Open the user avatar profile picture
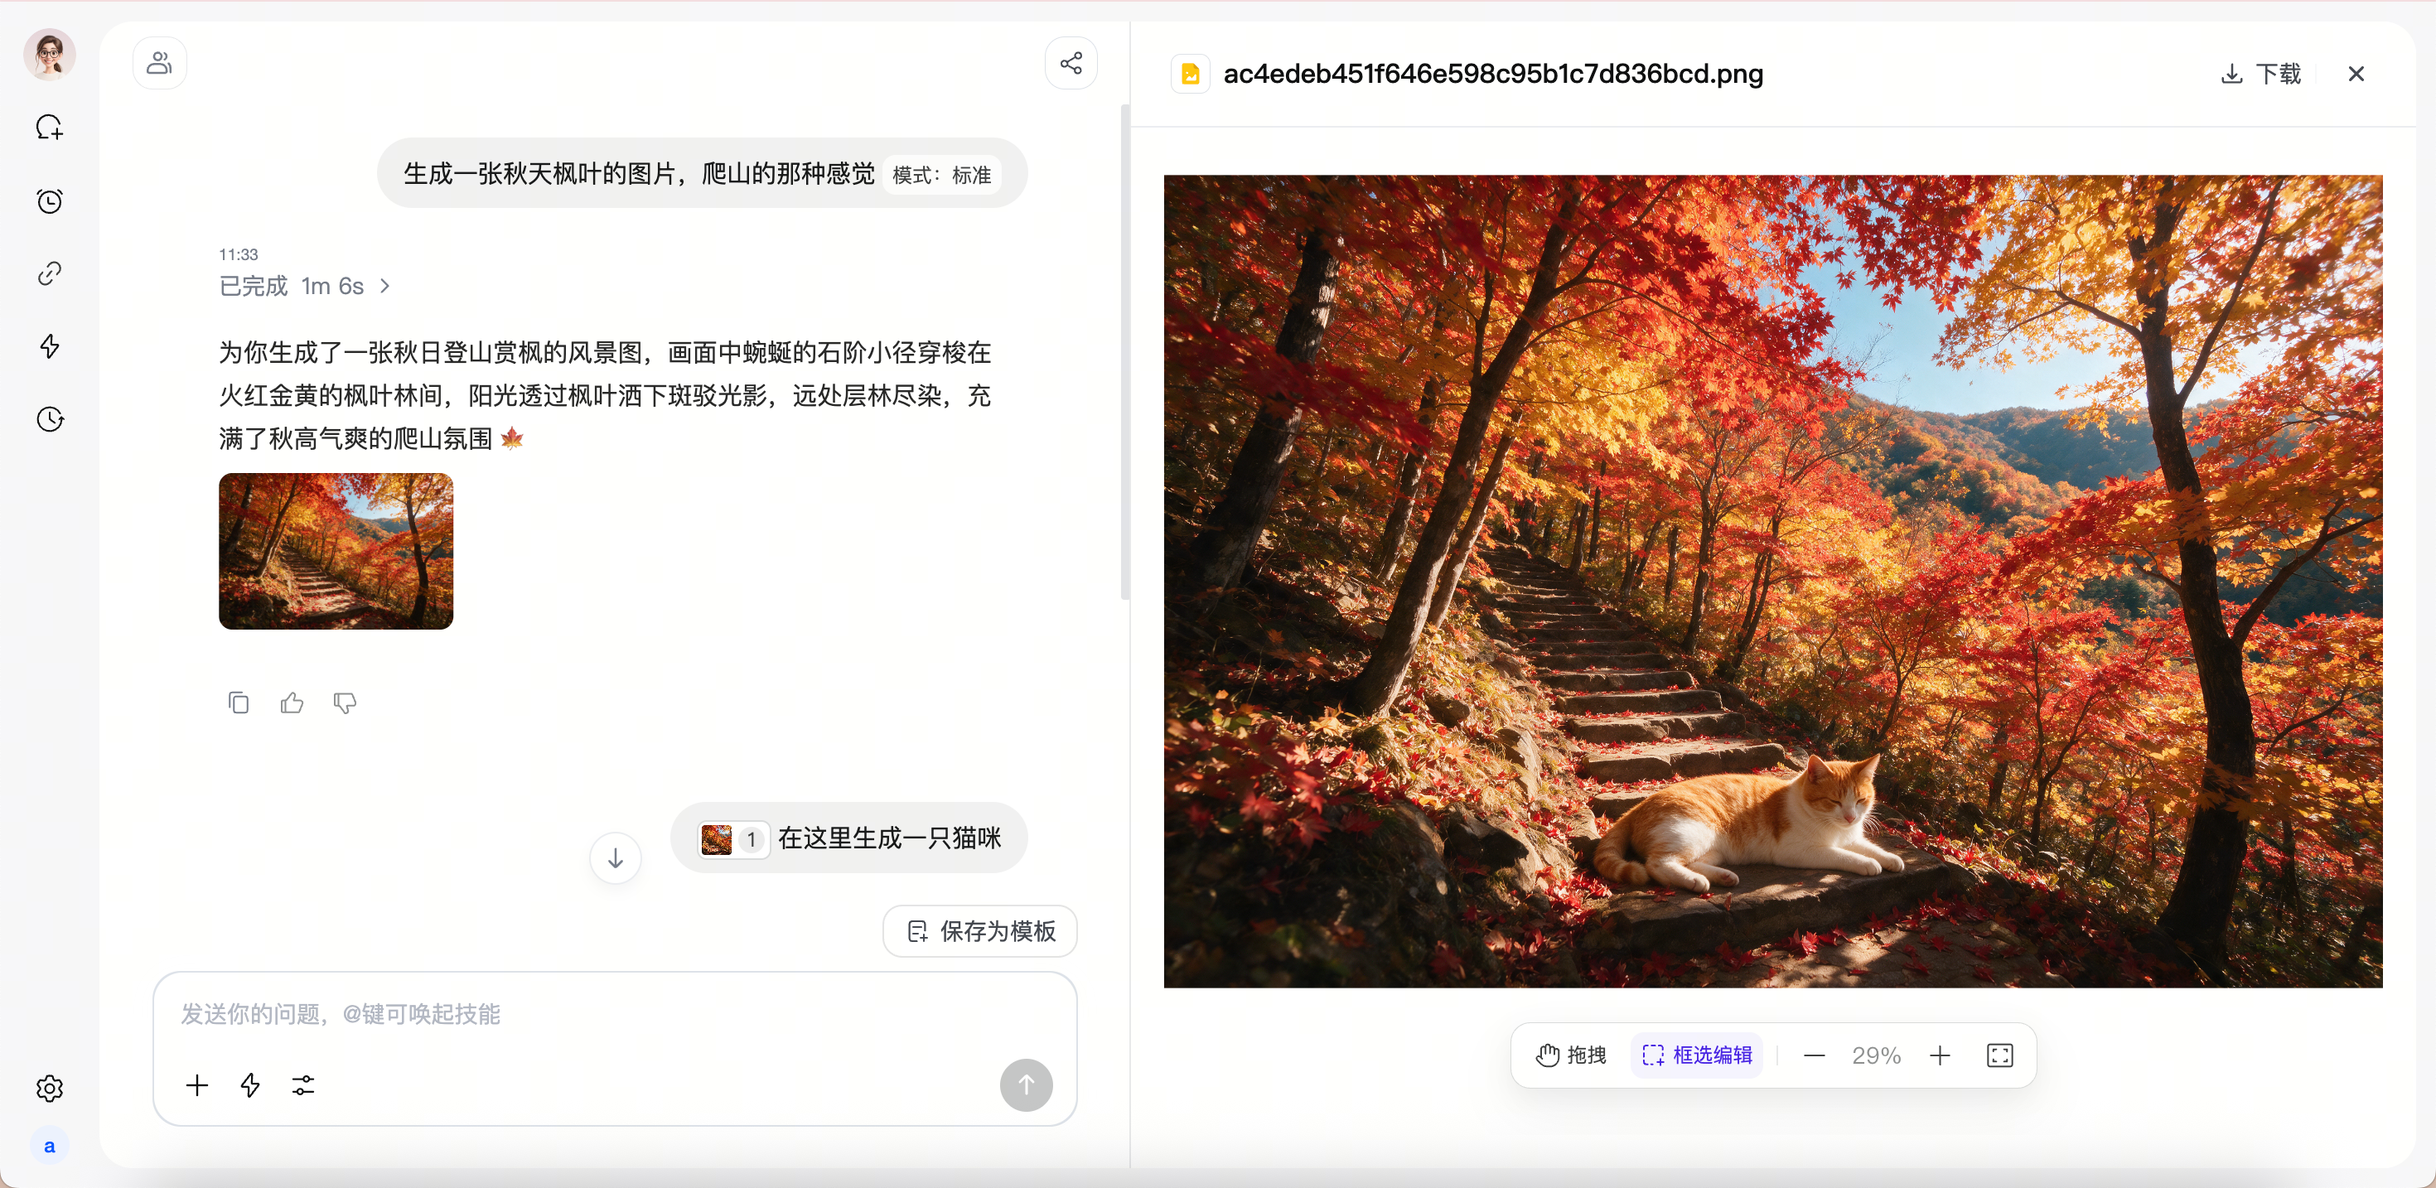The height and width of the screenshot is (1188, 2436). click(x=49, y=54)
